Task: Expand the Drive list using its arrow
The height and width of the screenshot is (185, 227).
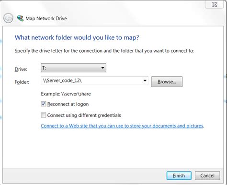Action: coord(102,68)
